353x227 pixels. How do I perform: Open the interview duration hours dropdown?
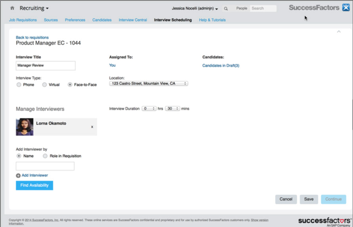[149, 108]
